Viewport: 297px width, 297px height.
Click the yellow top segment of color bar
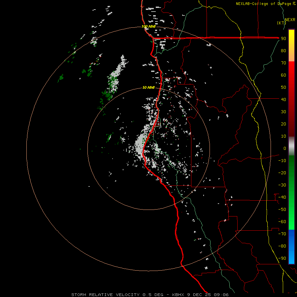(291, 46)
